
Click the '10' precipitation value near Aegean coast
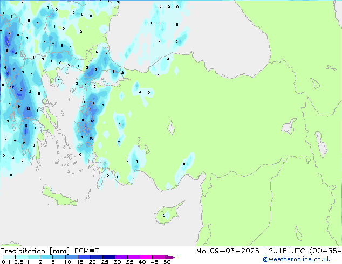coord(91,138)
